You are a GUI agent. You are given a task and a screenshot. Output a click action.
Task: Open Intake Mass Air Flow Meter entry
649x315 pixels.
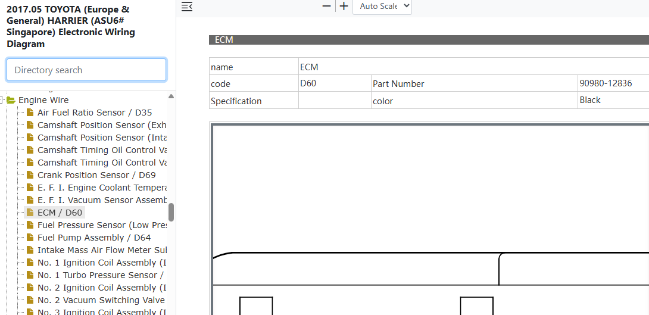click(102, 250)
